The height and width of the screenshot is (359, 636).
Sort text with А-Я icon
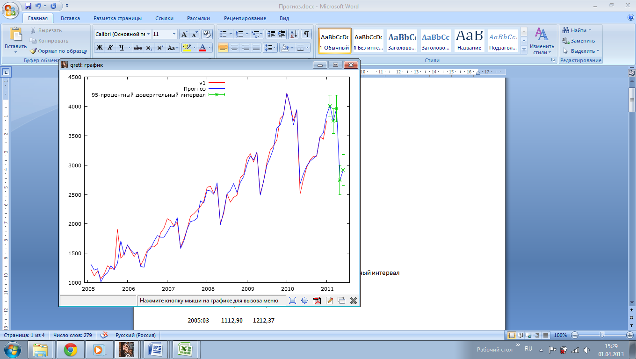(294, 34)
